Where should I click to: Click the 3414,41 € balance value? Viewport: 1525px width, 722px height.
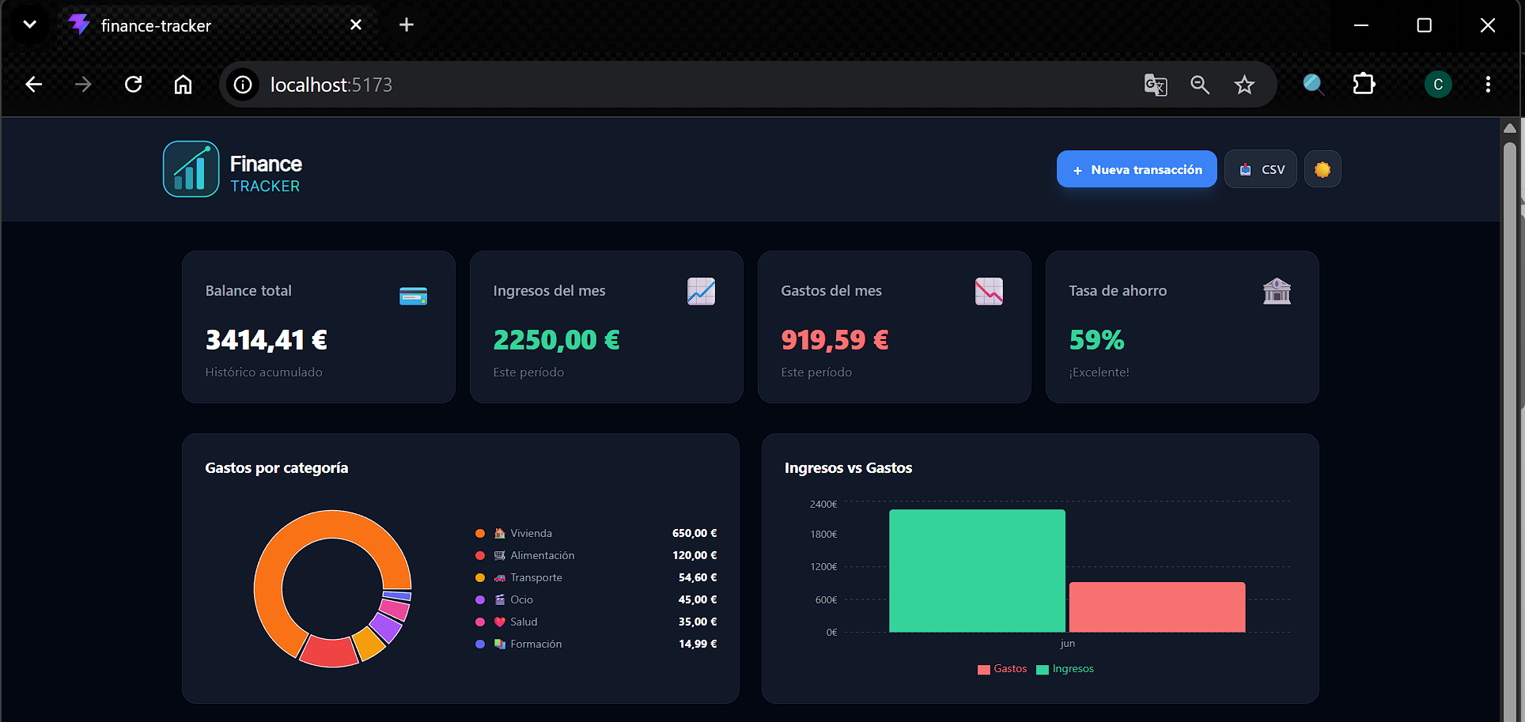[267, 340]
